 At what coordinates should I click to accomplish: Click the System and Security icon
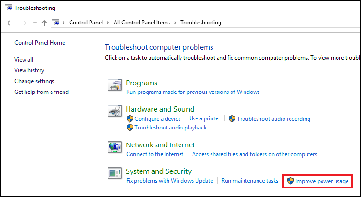116,173
